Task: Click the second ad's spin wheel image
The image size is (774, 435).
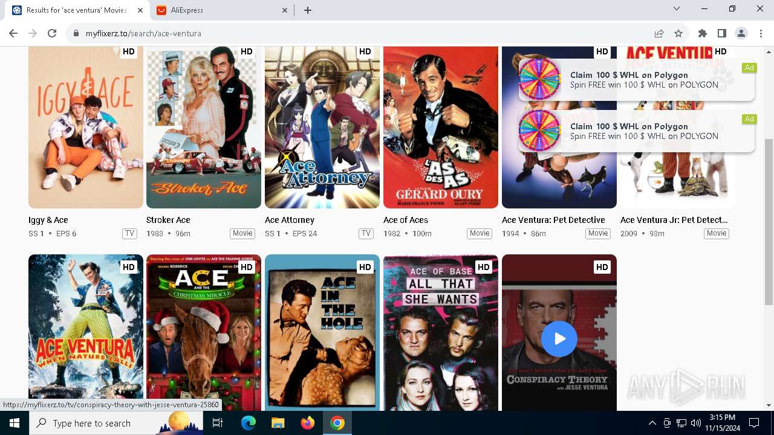Action: point(539,130)
